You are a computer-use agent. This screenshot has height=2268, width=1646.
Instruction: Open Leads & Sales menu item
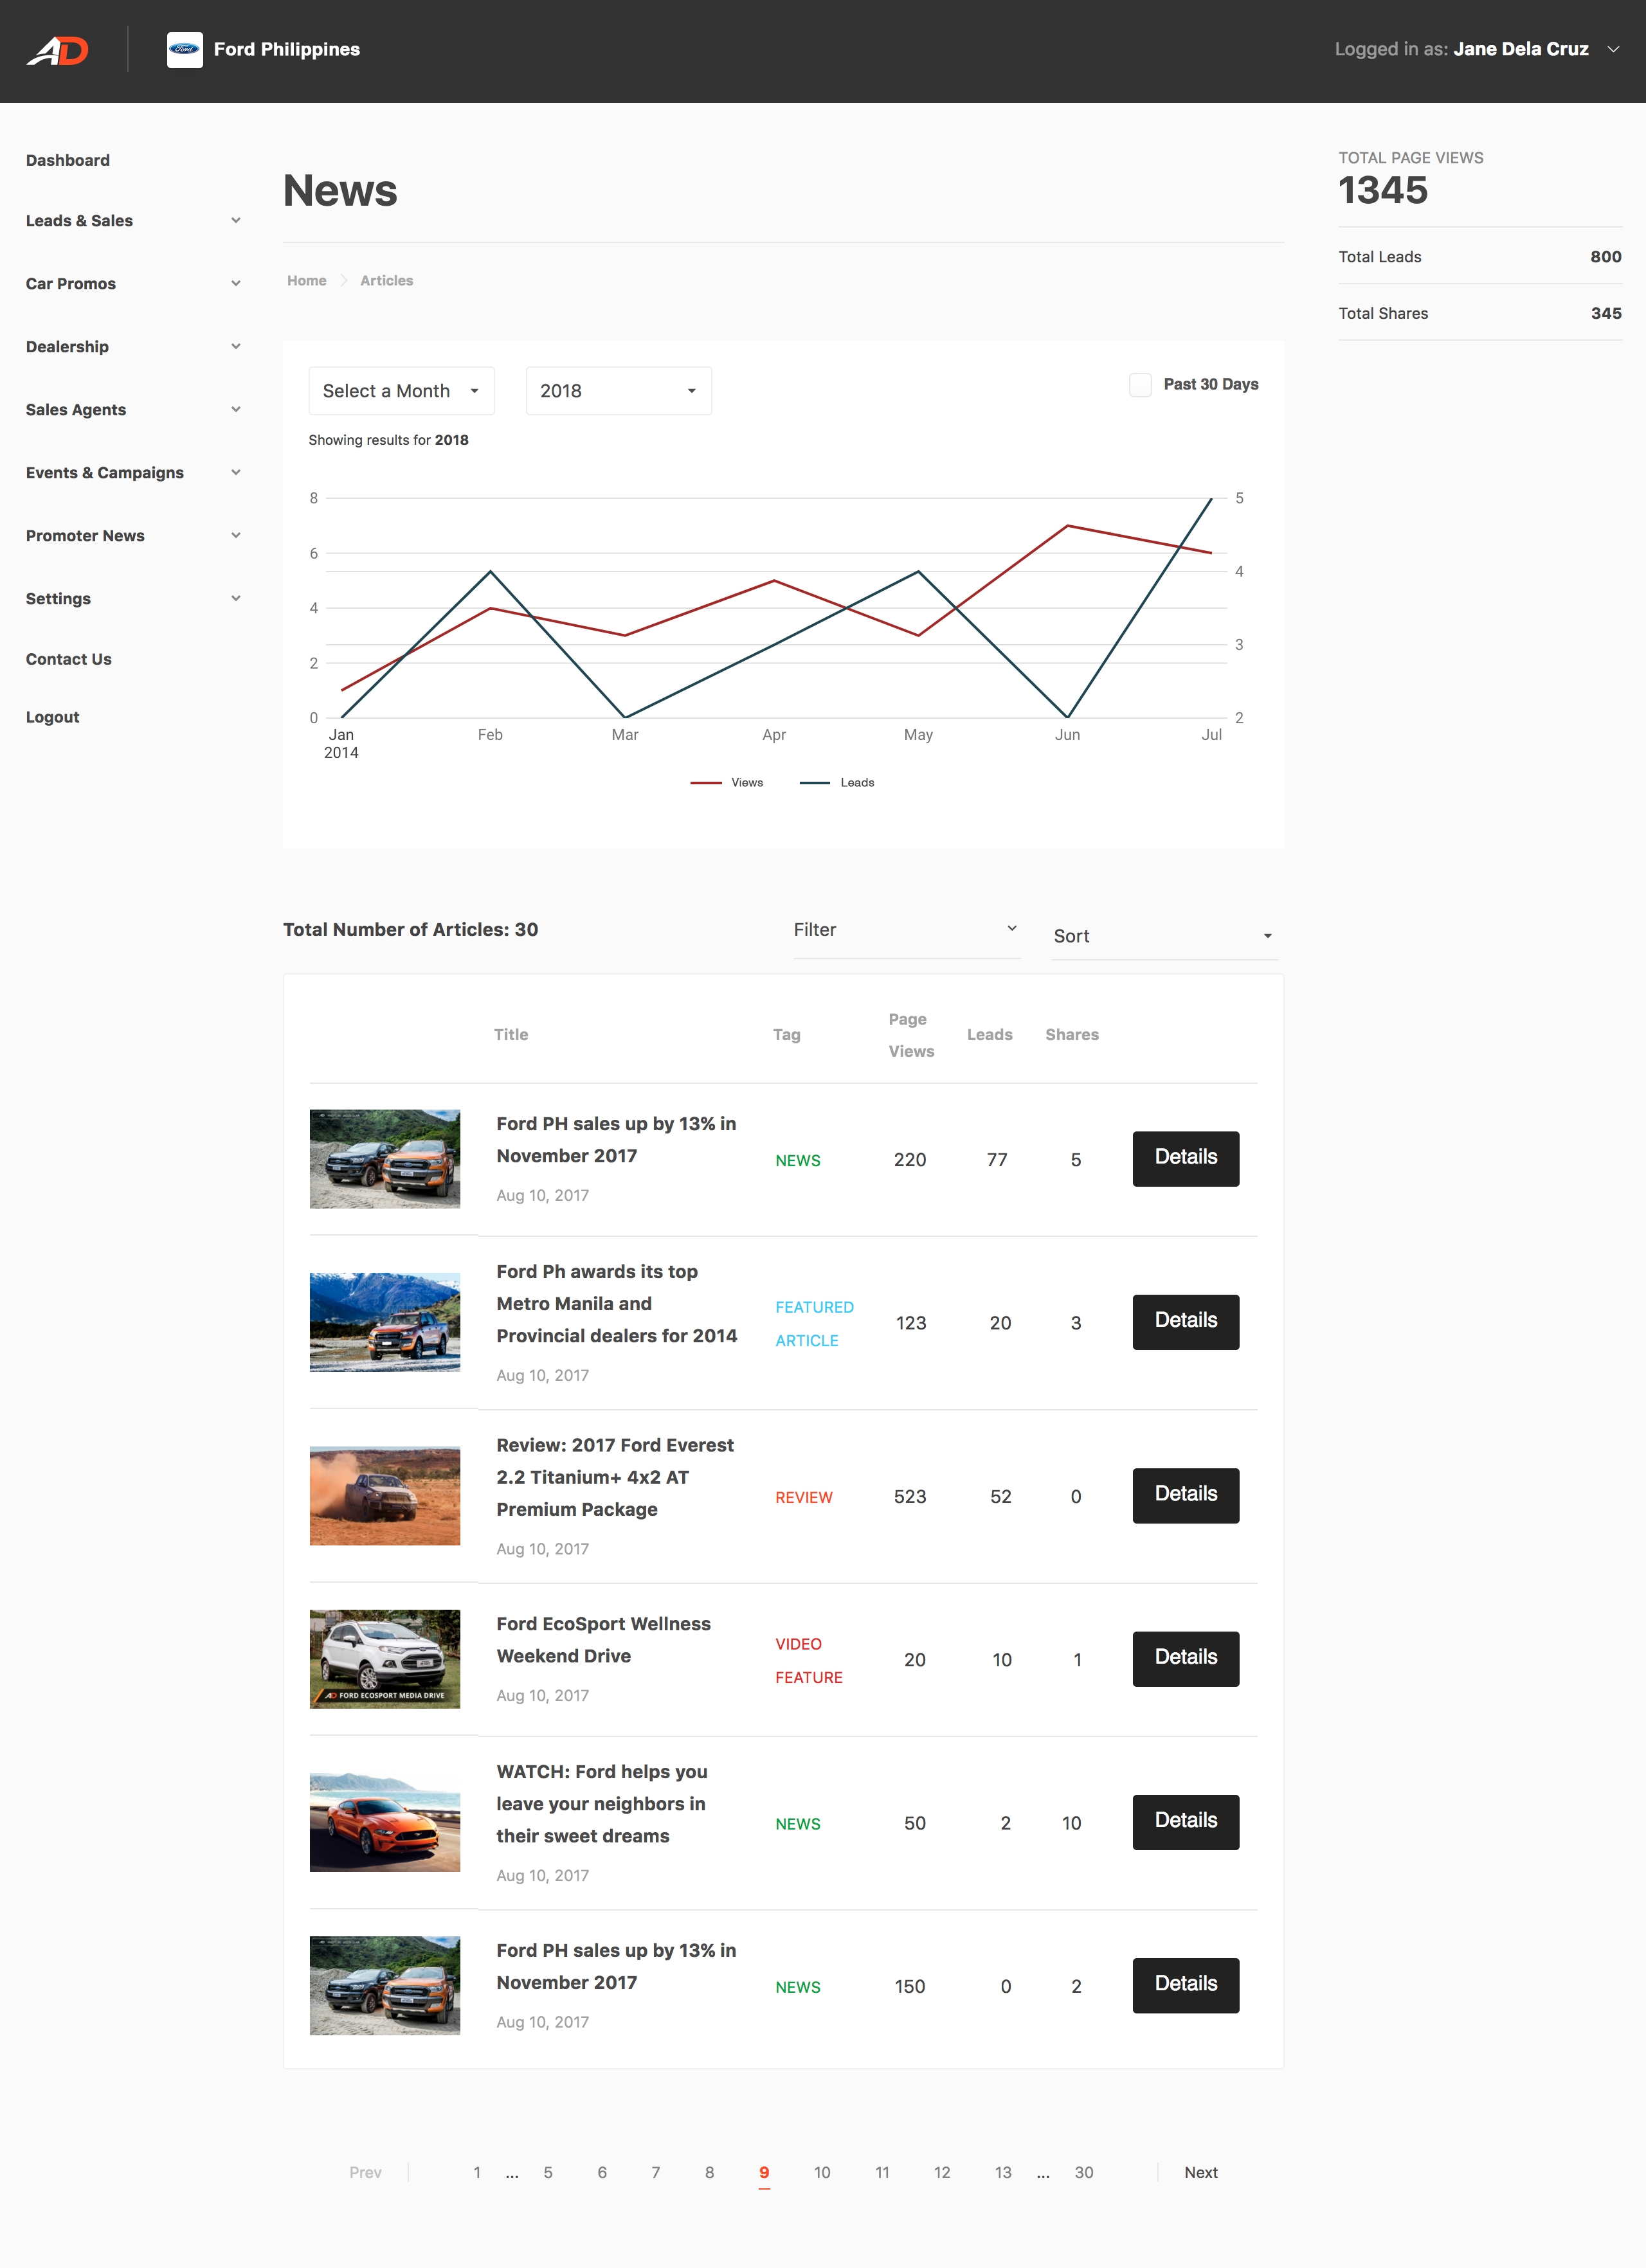[x=79, y=221]
